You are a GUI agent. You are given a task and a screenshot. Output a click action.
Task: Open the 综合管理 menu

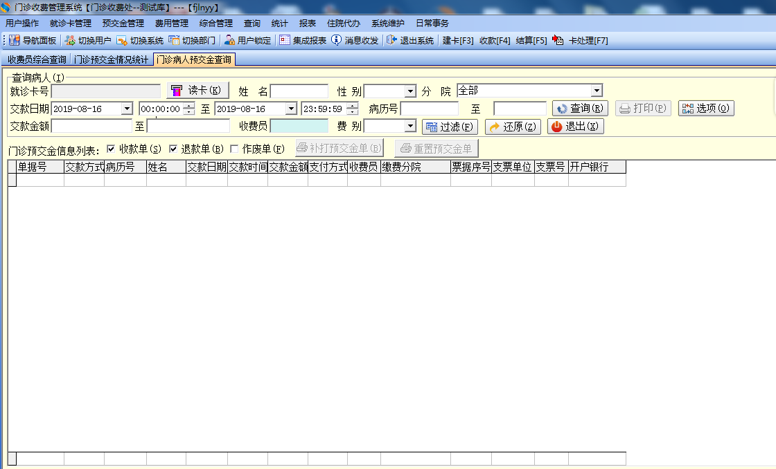(216, 24)
